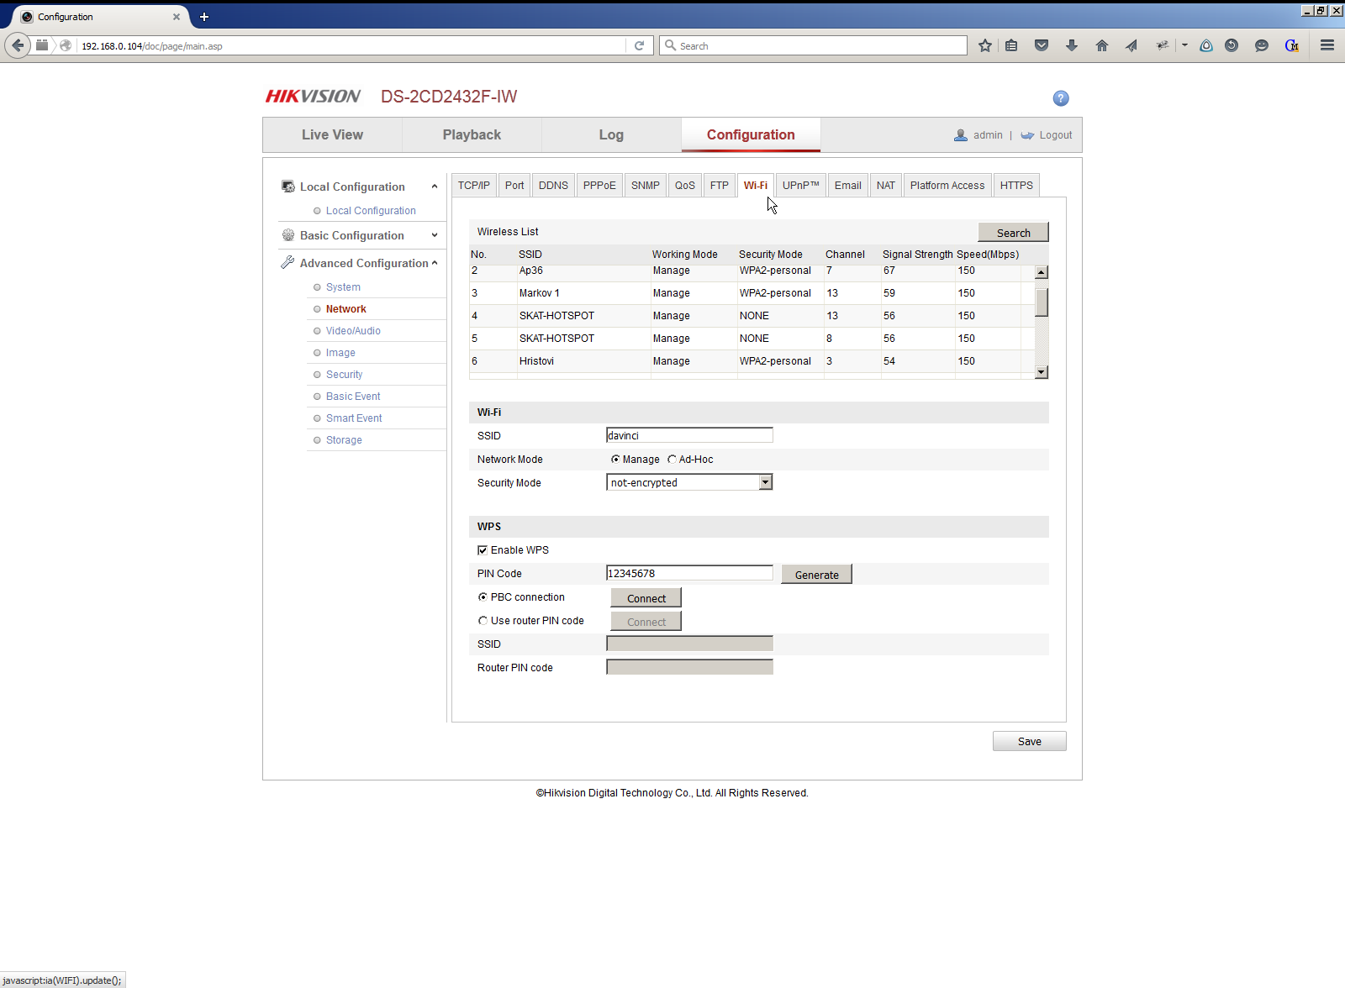Switch to the Live View tab

[333, 135]
